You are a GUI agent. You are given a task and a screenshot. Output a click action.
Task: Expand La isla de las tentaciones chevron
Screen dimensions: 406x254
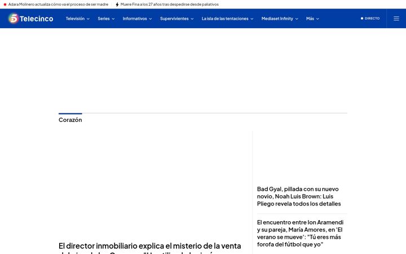tap(252, 19)
